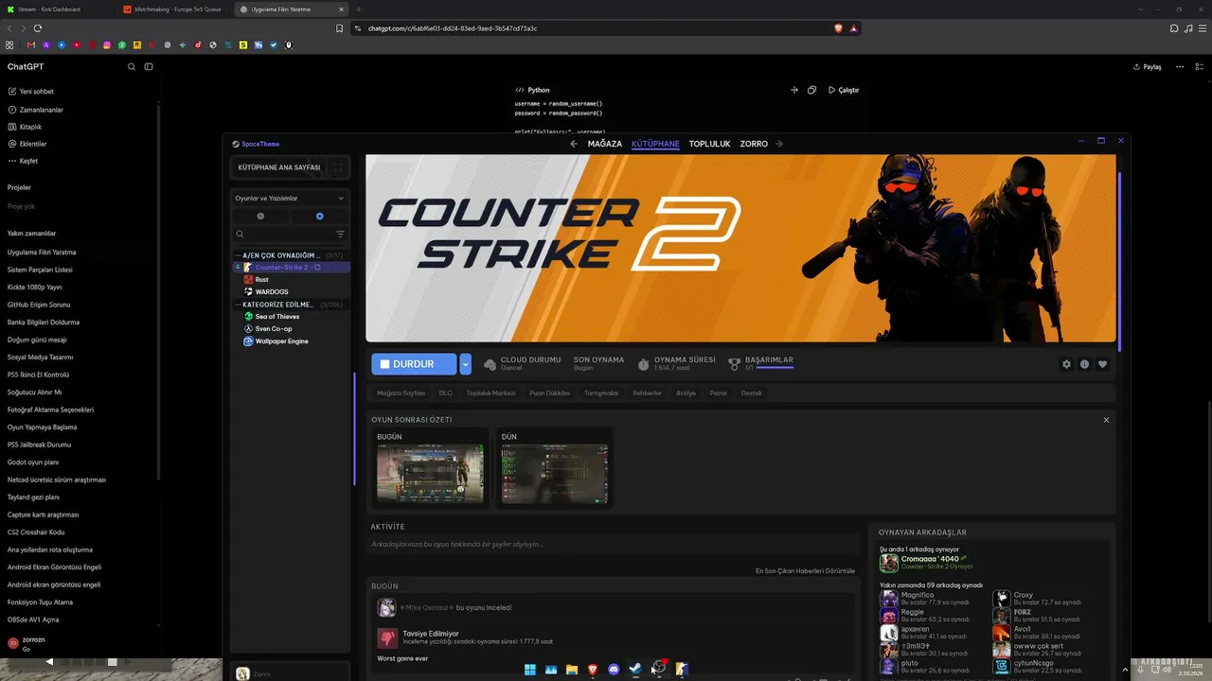Open Steam from the taskbar

(635, 669)
